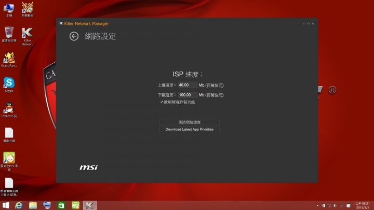This screenshot has height=210, width=374.
Task: Click Download Latest App Priorities
Action: pos(190,129)
